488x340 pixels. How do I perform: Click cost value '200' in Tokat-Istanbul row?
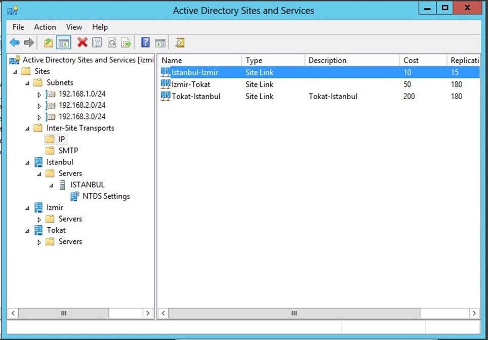[x=409, y=97]
